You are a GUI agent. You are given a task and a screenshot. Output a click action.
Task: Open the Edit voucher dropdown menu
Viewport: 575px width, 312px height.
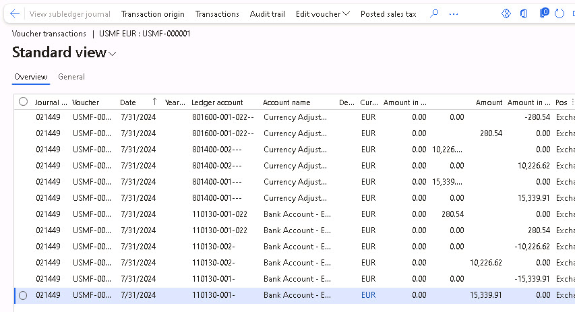tap(323, 14)
